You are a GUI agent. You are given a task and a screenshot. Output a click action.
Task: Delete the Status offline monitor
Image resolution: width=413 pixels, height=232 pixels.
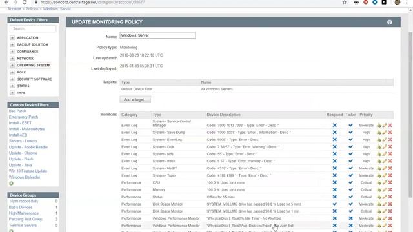[x=390, y=197]
